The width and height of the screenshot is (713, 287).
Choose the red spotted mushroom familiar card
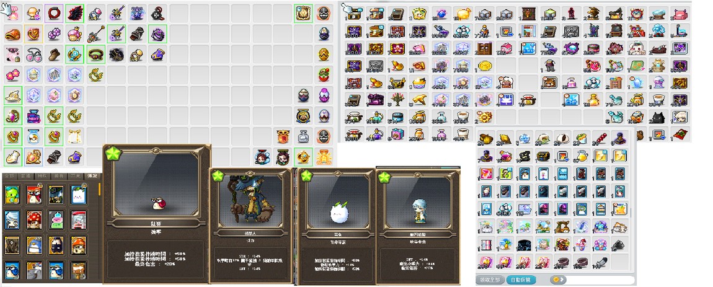[x=33, y=220]
